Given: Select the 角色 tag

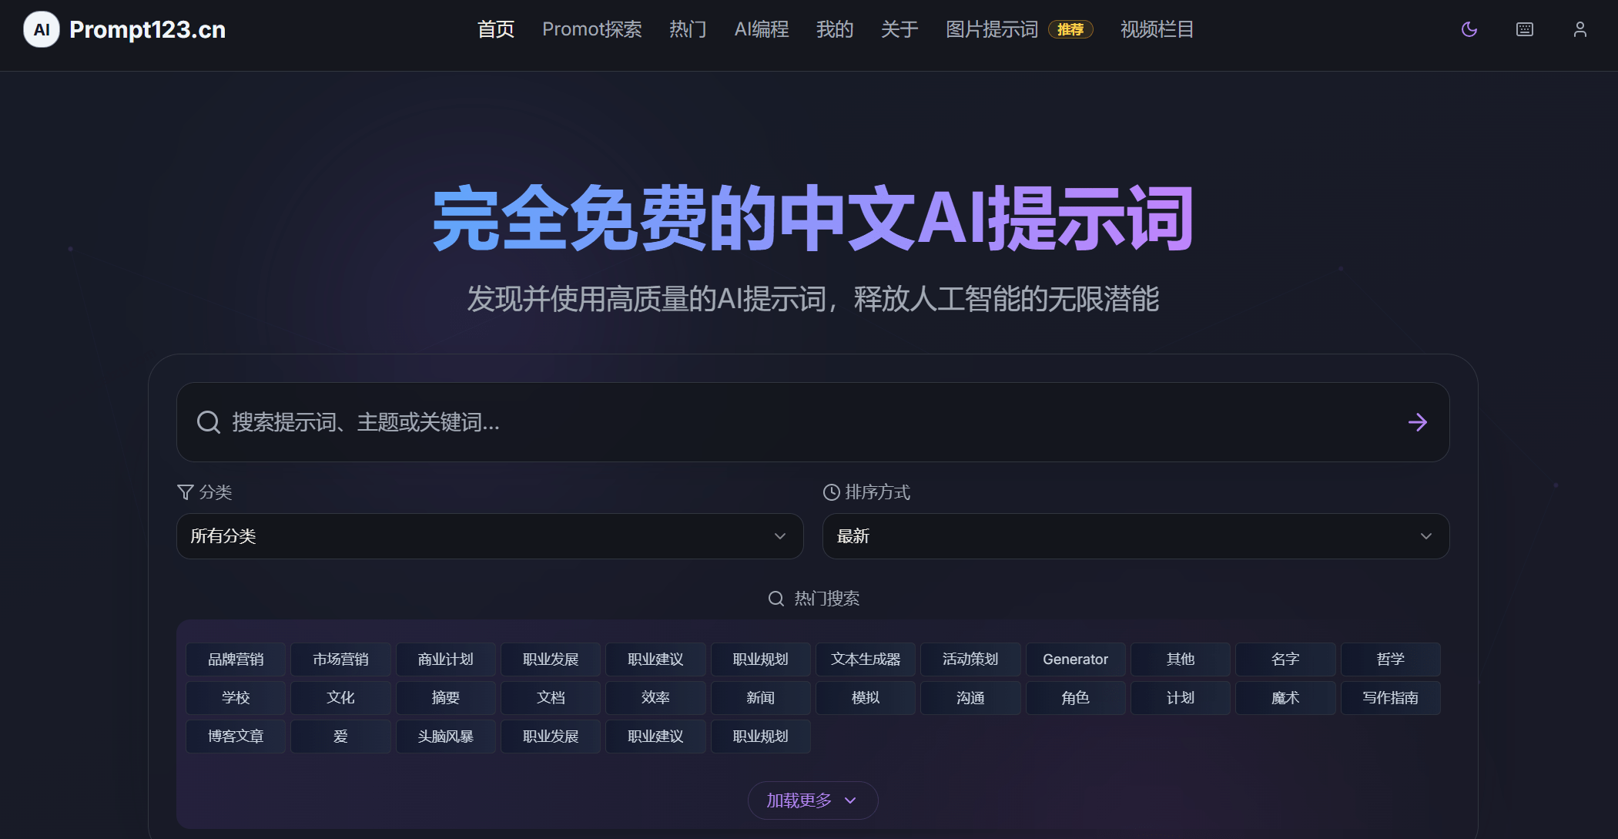Looking at the screenshot, I should (1076, 698).
